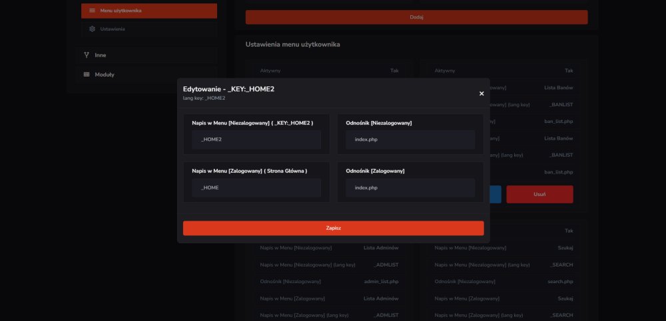666x321 pixels.
Task: Select the ban_list.php value under _BANLIST first
Action: pyautogui.click(x=559, y=121)
